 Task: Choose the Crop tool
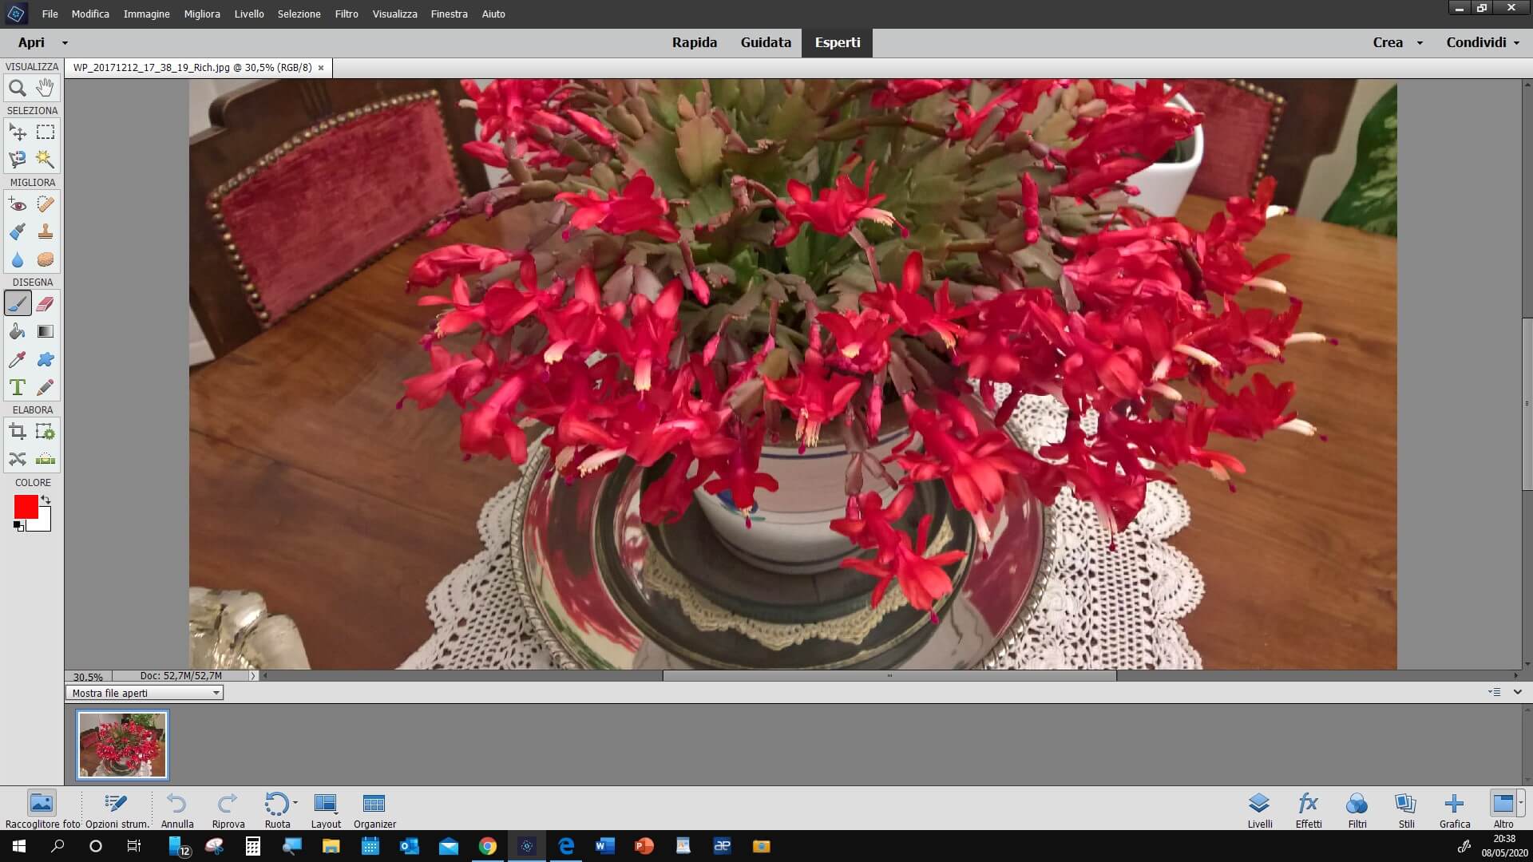click(x=17, y=433)
